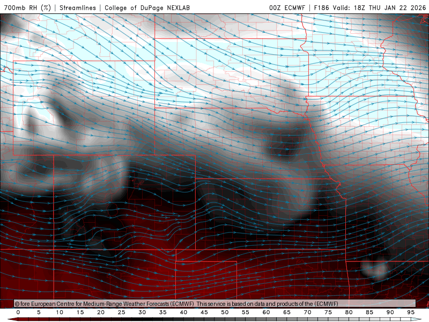Image resolution: width=429 pixels, height=322 pixels.
Task: Pick the '35' tick label on the scale
Action: (163, 312)
